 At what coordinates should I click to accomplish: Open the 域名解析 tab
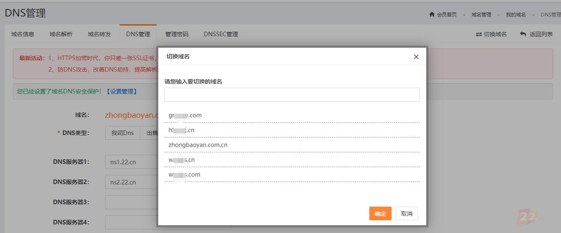pos(61,34)
